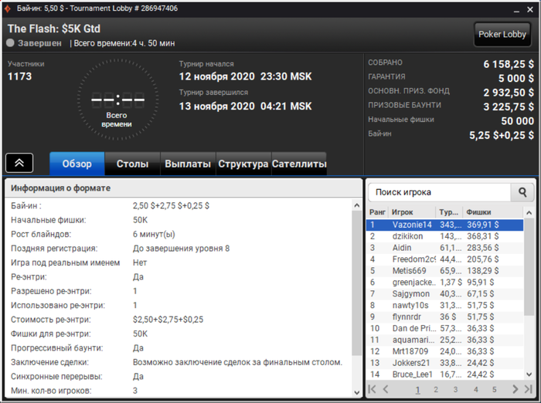541x403 pixels.
Task: Click the Стоимость ре-энтри value $2,50+$2,75+$0,25
Action: pyautogui.click(x=168, y=320)
